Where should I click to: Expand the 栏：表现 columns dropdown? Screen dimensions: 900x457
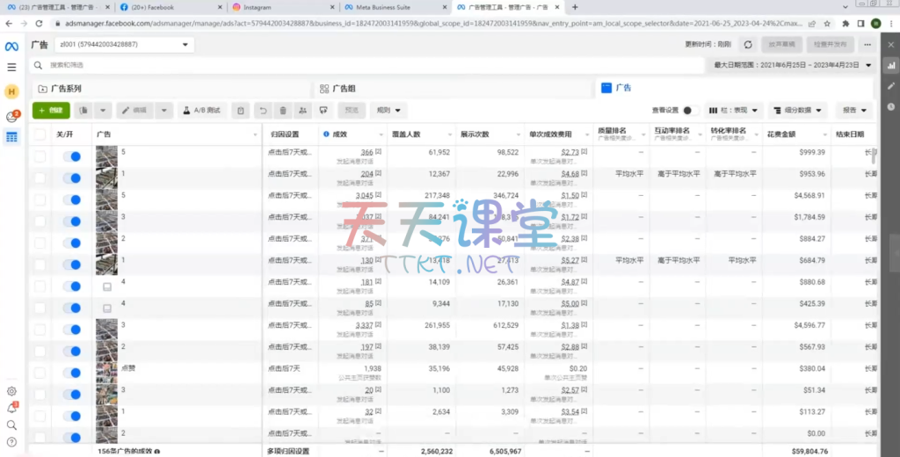(x=733, y=111)
